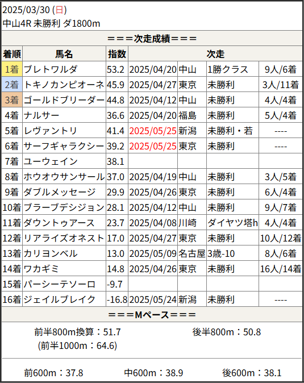The height and width of the screenshot is (383, 304).
Task: Select horse name トキノカンピオーネ
Action: point(64,85)
